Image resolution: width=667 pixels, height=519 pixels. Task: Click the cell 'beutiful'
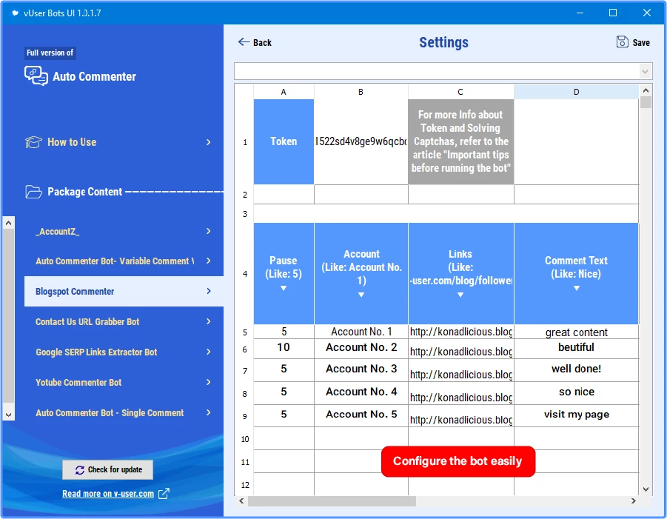577,349
